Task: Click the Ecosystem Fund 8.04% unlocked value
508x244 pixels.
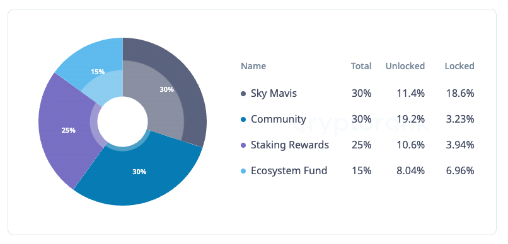Action: coord(411,170)
